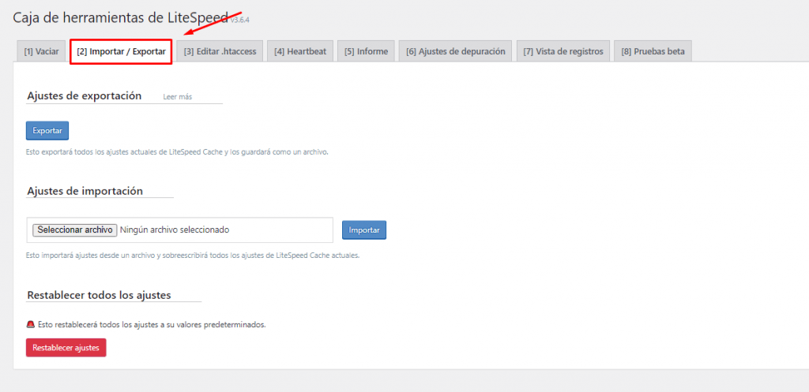Click the 'Restablecer todos los ajustes' heading
This screenshot has width=809, height=392.
point(99,295)
